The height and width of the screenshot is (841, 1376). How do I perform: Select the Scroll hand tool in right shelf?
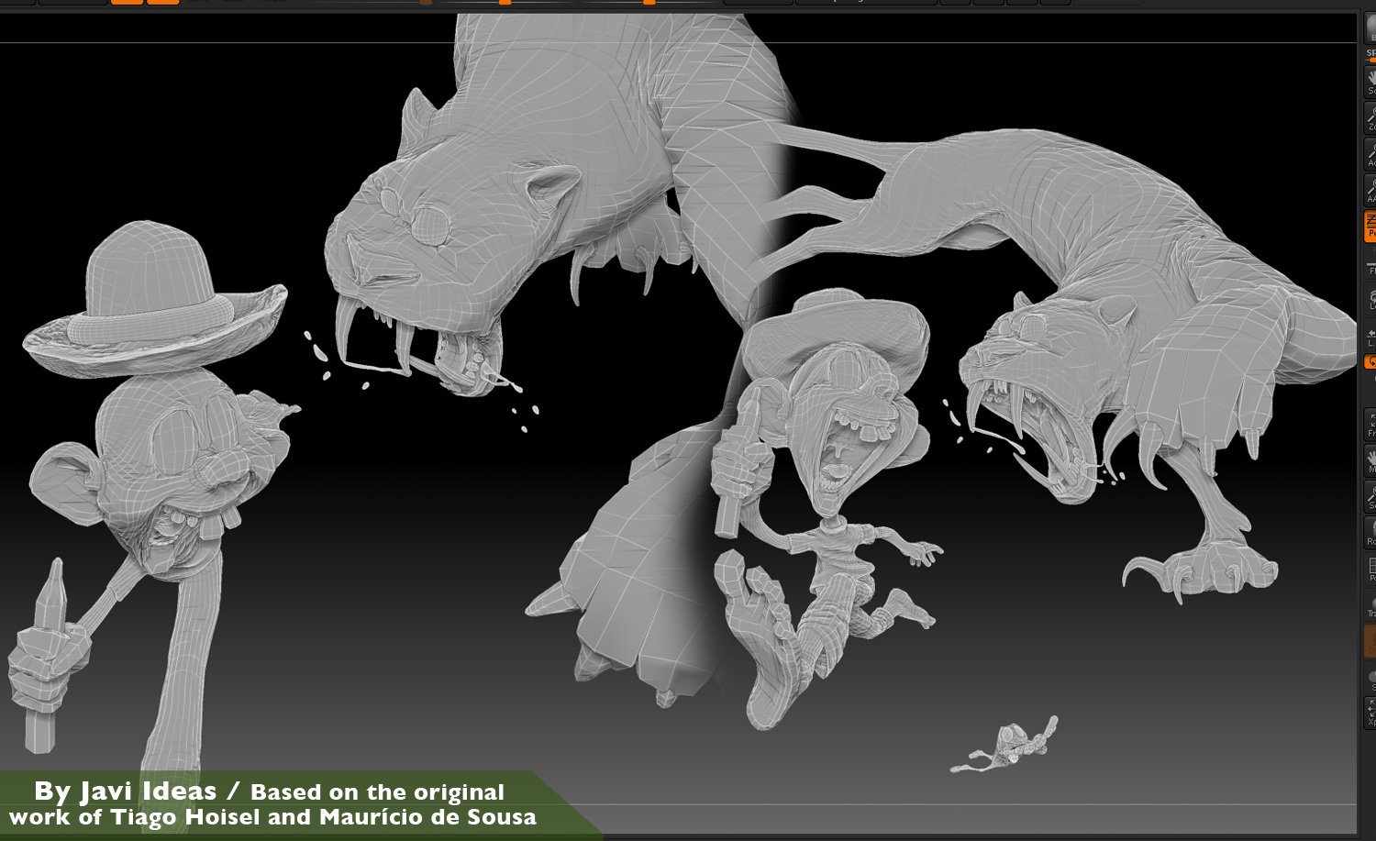tap(1370, 82)
